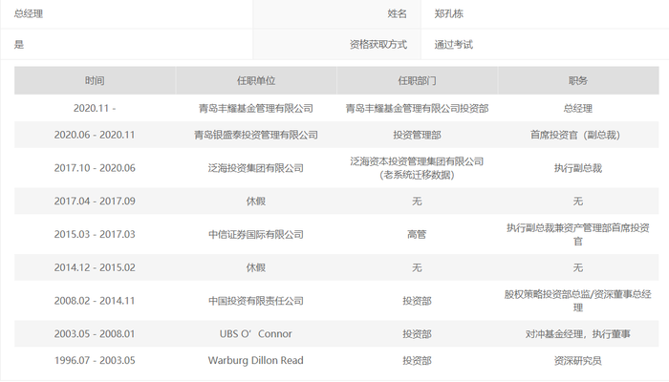Click 执行副总裁兼资产管理部首席投资官 cell
Image resolution: width=669 pixels, height=382 pixels.
578,234
